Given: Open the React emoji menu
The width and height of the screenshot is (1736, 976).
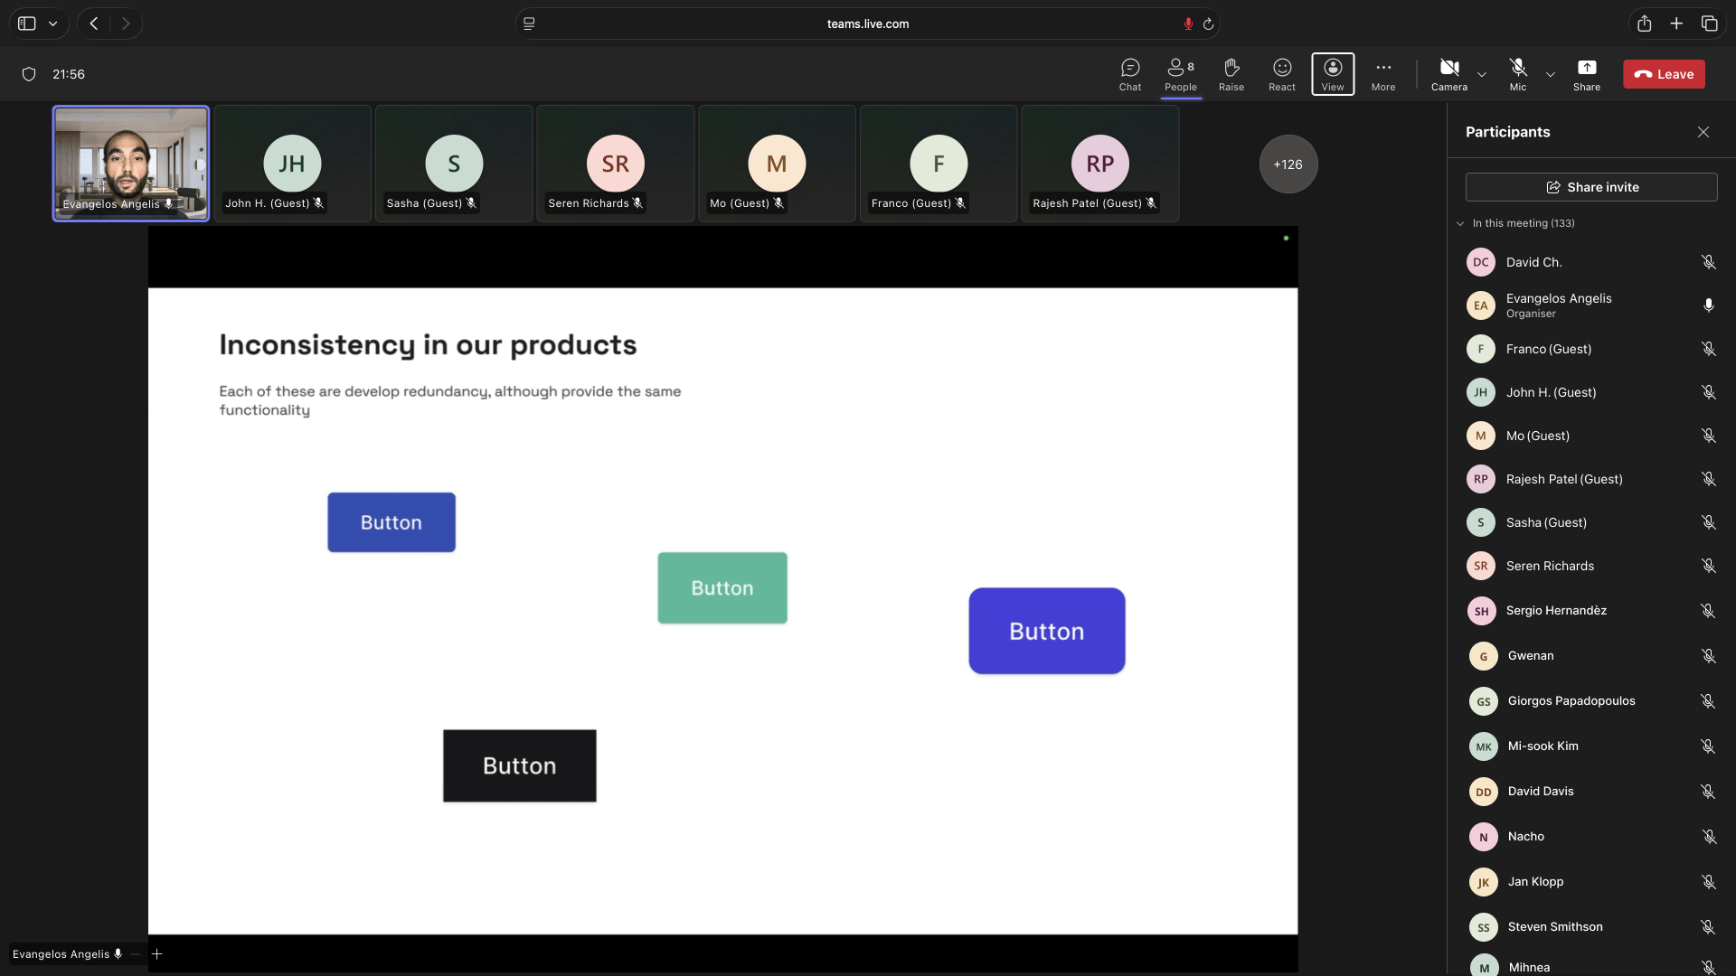Looking at the screenshot, I should tap(1281, 74).
